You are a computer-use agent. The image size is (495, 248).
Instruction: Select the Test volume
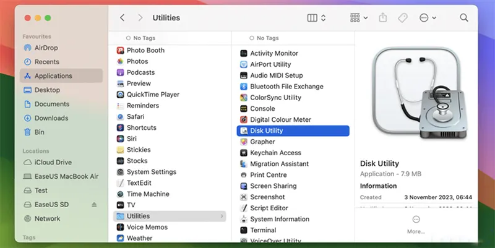pyautogui.click(x=61, y=190)
